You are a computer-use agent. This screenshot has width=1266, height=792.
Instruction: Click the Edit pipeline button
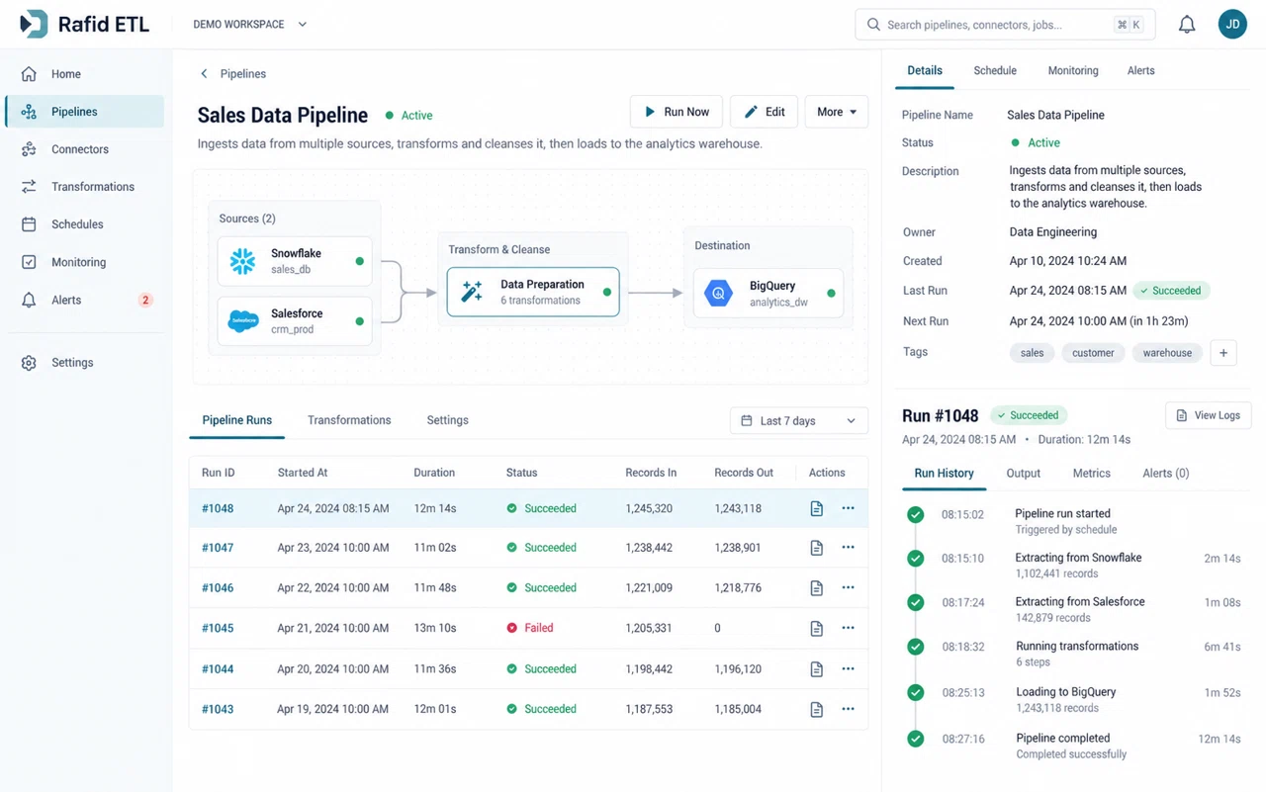click(x=765, y=112)
